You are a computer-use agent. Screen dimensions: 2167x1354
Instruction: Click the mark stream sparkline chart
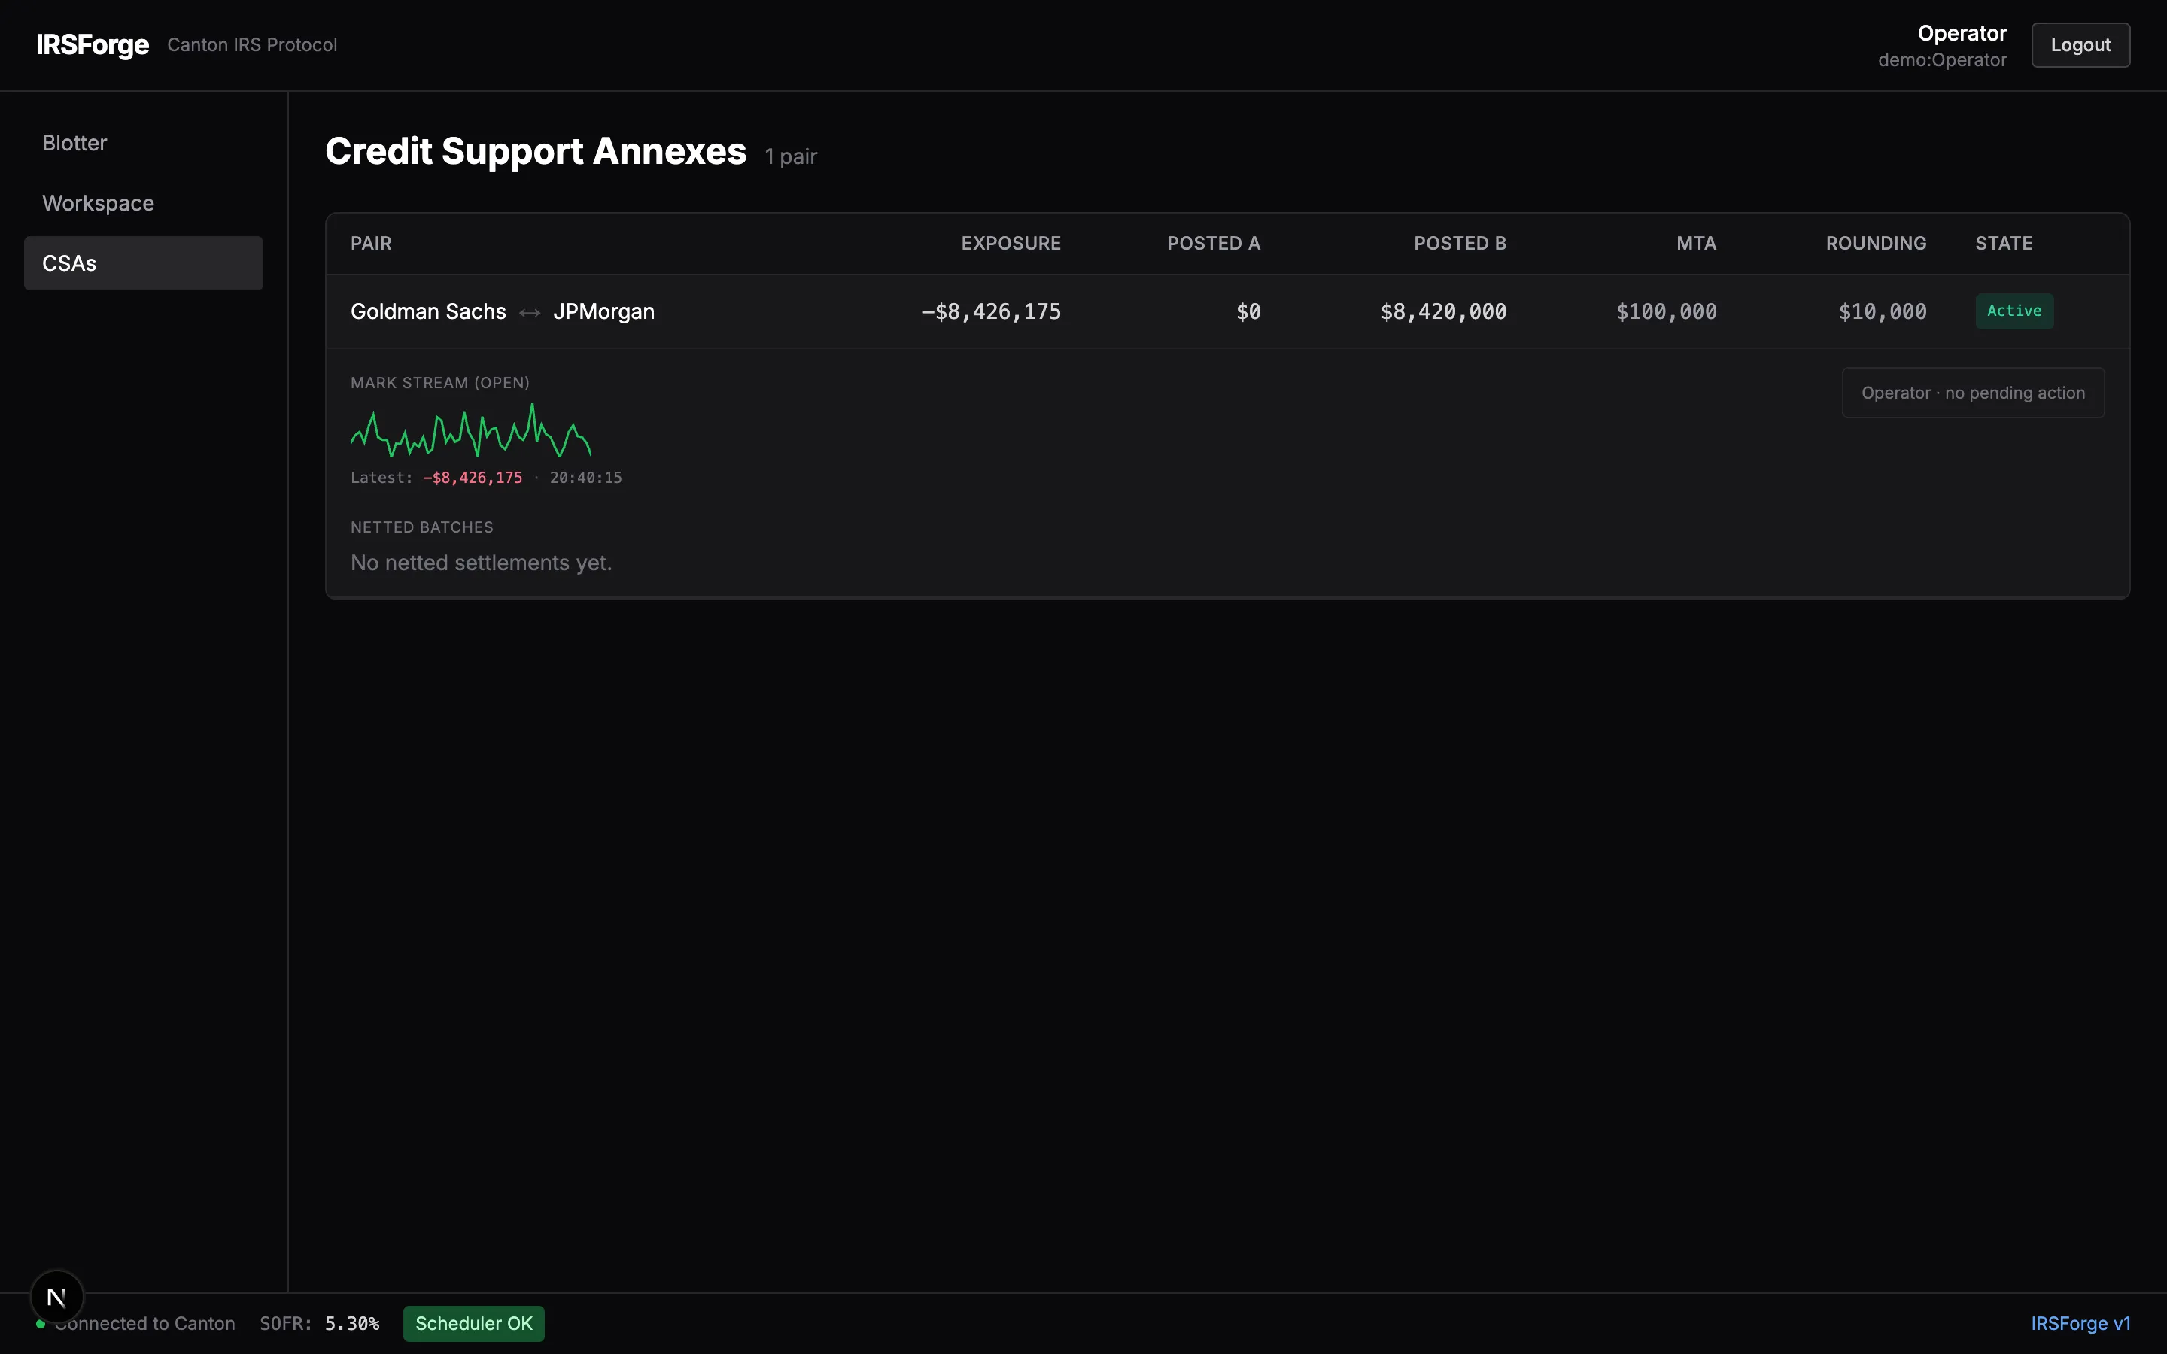pos(470,433)
